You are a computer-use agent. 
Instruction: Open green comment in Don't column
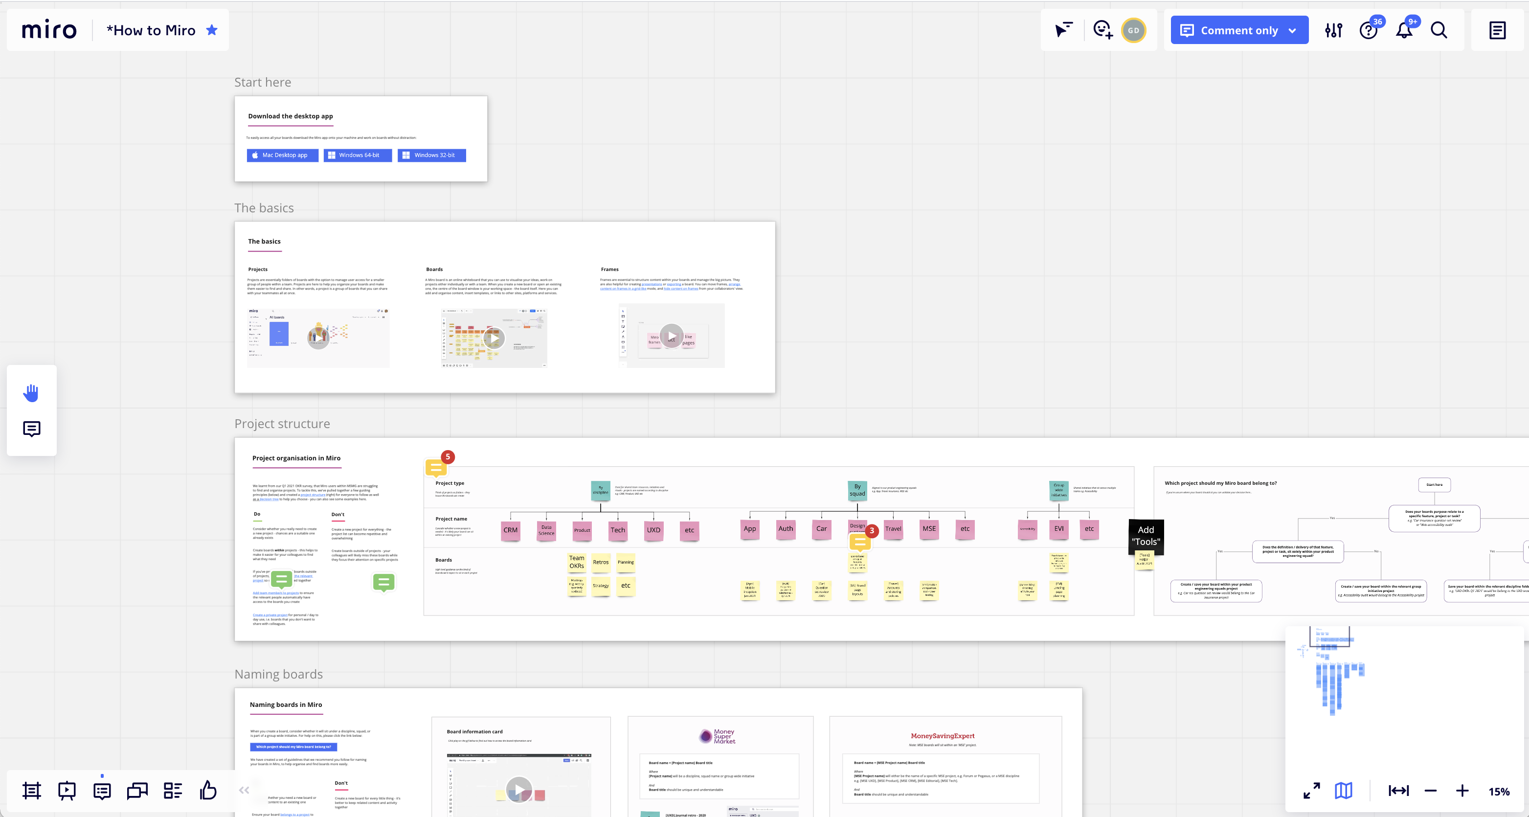[x=384, y=583]
